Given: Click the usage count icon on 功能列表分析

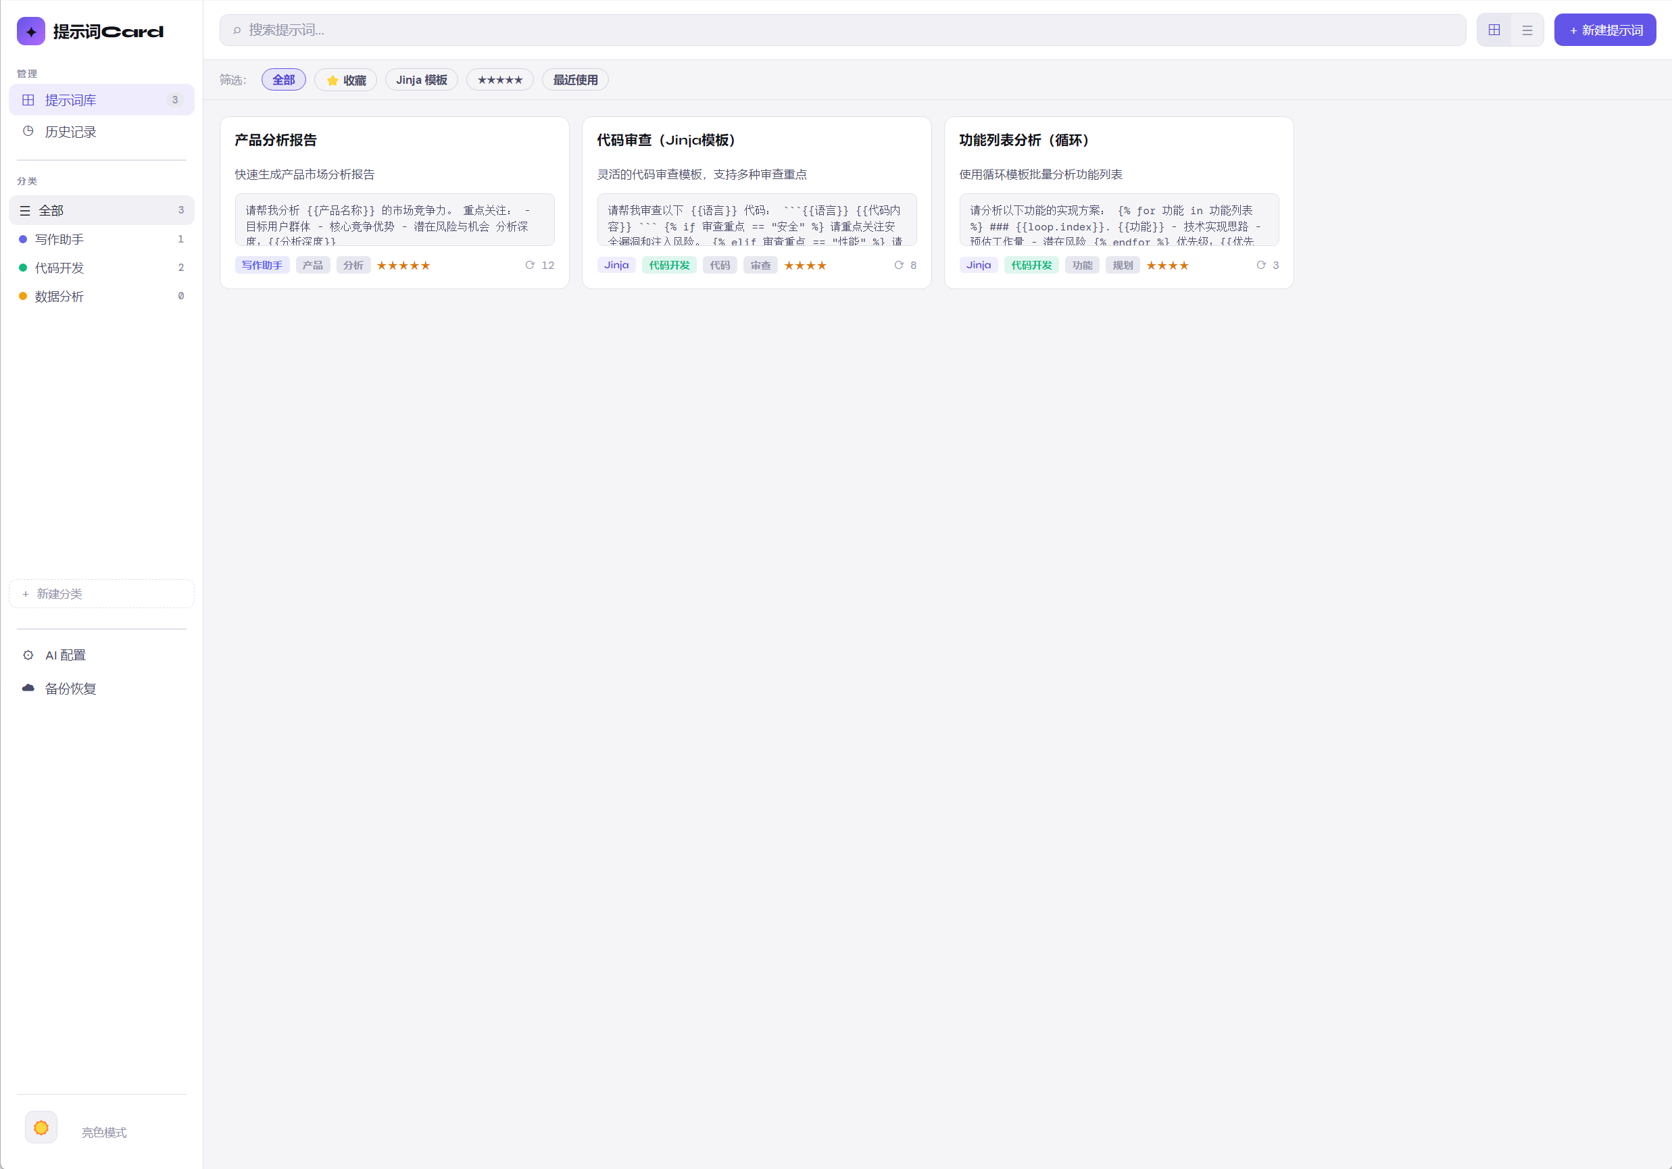Looking at the screenshot, I should pos(1260,265).
